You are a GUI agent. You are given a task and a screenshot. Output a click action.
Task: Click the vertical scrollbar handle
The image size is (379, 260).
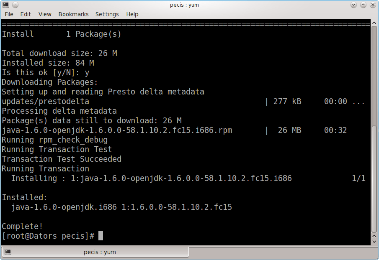click(x=374, y=178)
